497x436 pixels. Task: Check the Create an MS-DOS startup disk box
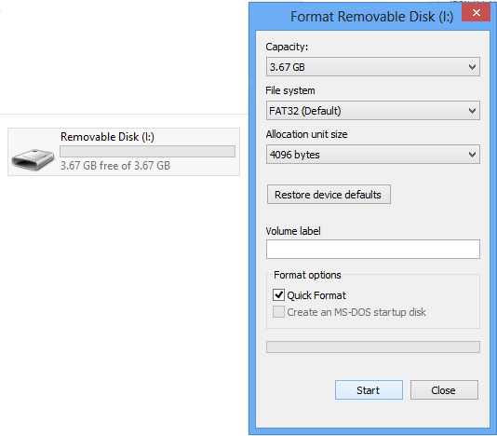coord(278,312)
